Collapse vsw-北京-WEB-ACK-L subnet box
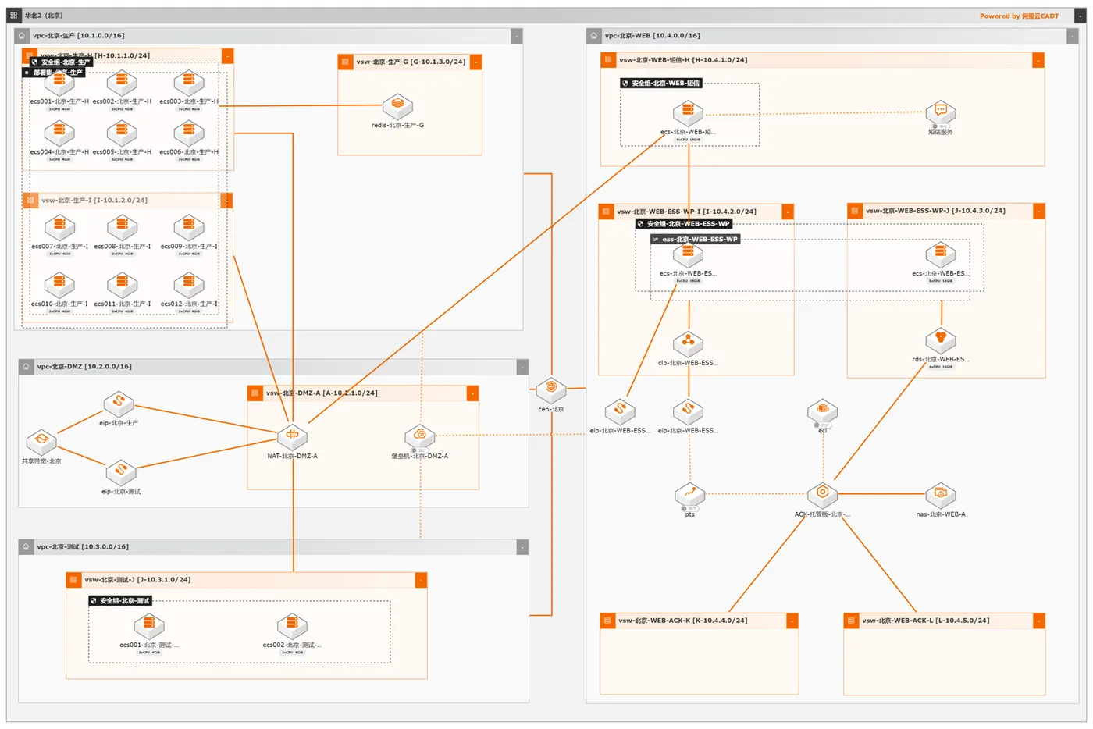The width and height of the screenshot is (1093, 729). point(1039,621)
